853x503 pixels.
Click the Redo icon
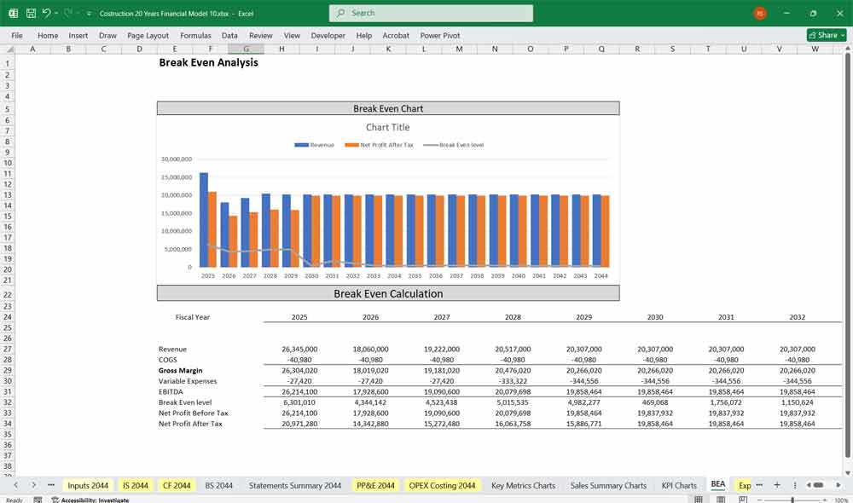67,14
